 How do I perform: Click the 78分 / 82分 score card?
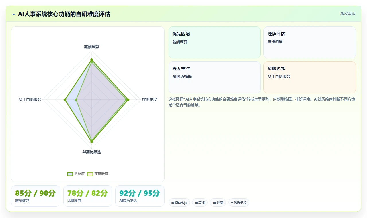(88, 196)
